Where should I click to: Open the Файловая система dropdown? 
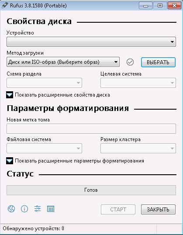click(x=44, y=148)
